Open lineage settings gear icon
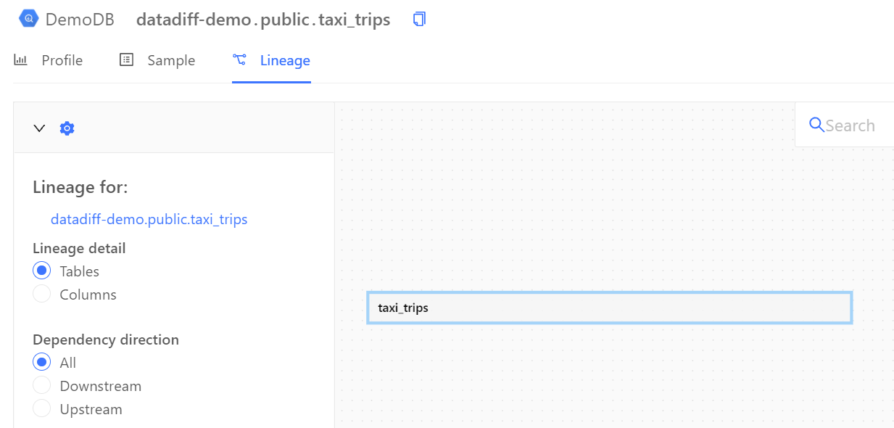 click(x=67, y=128)
